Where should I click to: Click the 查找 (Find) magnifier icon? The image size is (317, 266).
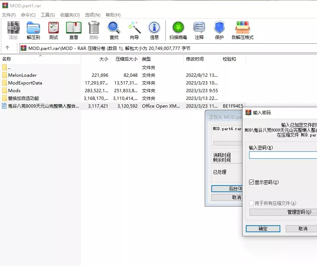(114, 30)
